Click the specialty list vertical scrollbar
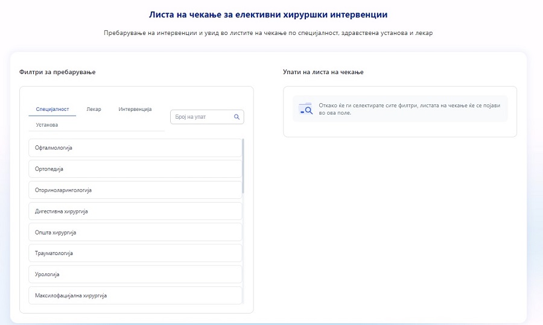Screen dimensions: 543x325 click(243, 166)
